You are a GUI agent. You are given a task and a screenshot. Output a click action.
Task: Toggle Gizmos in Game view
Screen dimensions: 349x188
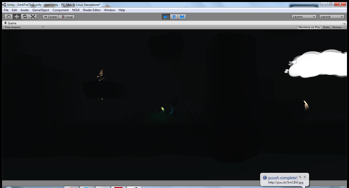tap(337, 27)
